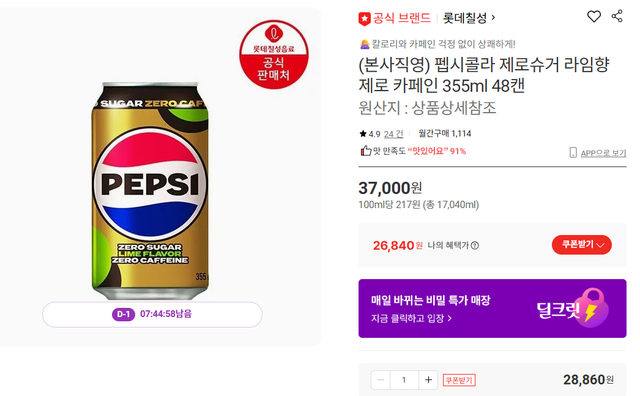This screenshot has width=640, height=396.
Task: Click the red official brand star badge
Action: [365, 19]
